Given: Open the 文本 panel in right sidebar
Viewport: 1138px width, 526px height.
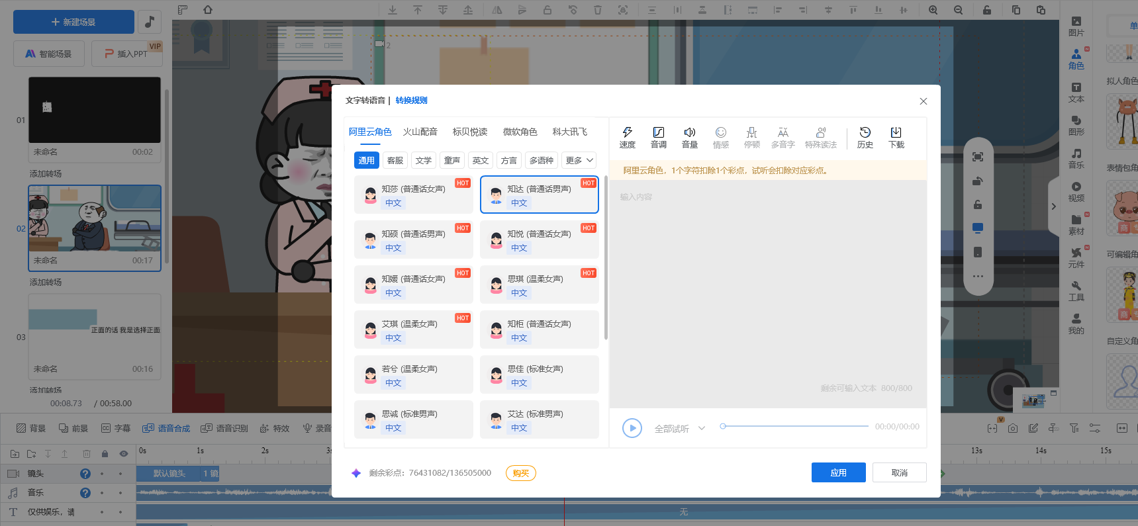Looking at the screenshot, I should pos(1076,93).
